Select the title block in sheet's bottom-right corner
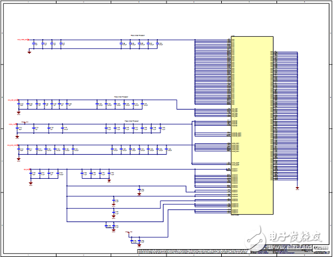Screen dimensions: 333x257 pyautogui.click(x=289, y=249)
